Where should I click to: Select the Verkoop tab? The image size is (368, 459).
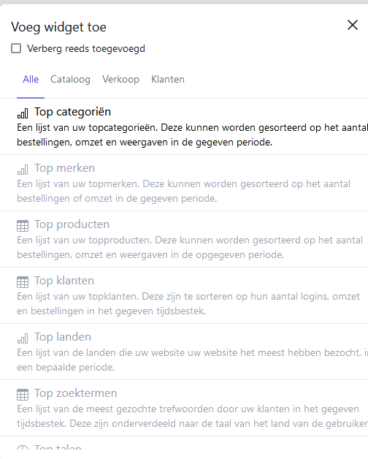[x=120, y=80]
